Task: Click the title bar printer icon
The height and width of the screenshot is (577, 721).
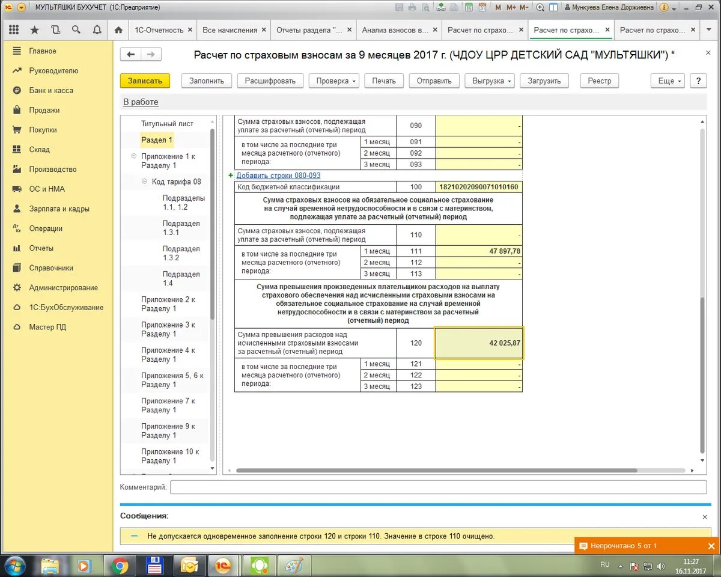Action: 412,7
